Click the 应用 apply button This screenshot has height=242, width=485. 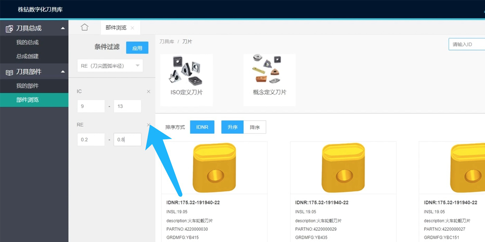coord(137,48)
